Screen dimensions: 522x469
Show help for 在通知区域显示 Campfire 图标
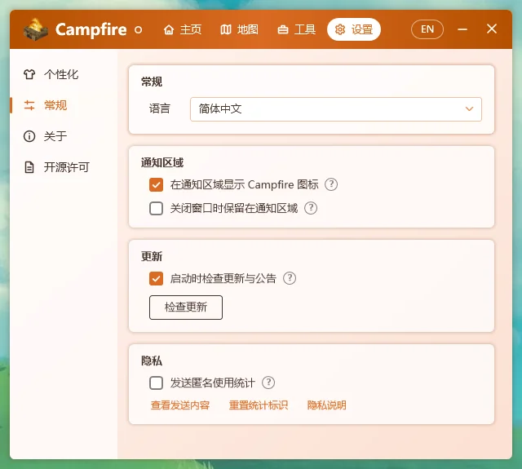(331, 184)
